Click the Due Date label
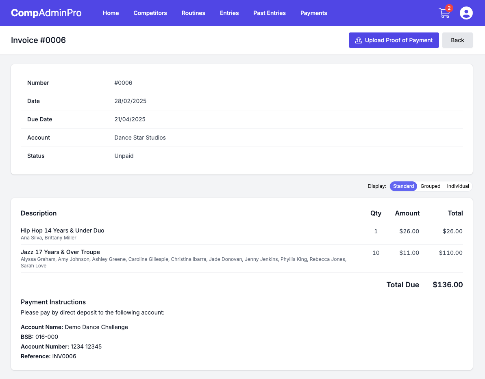This screenshot has width=485, height=379. (x=39, y=119)
